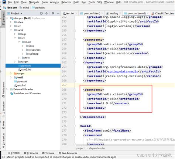Open the Structure side tool window

point(3,109)
